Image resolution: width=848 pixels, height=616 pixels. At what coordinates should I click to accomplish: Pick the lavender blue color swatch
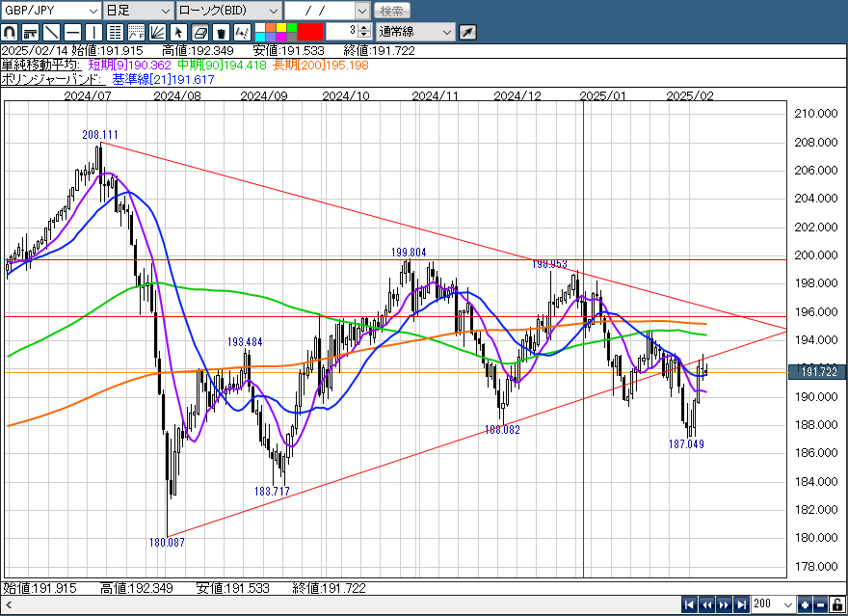(x=271, y=37)
